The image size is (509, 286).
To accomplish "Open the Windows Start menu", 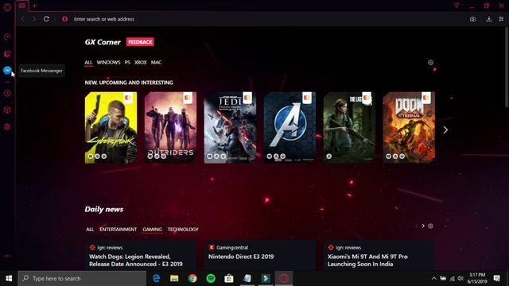I will coord(9,278).
